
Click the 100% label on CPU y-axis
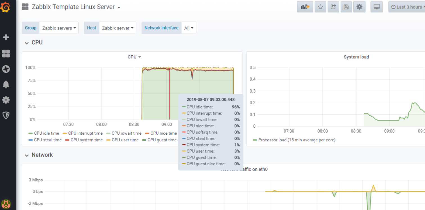tap(30, 67)
